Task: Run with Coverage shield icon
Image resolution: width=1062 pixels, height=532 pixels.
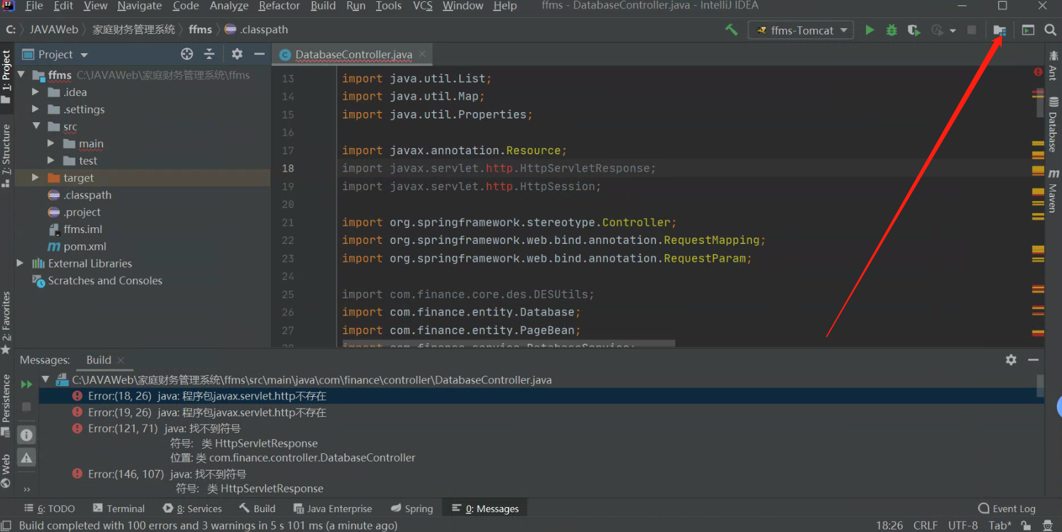Action: (x=913, y=30)
